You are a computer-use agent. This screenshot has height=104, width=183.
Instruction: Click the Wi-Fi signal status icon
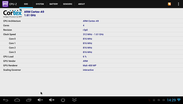point(179,100)
